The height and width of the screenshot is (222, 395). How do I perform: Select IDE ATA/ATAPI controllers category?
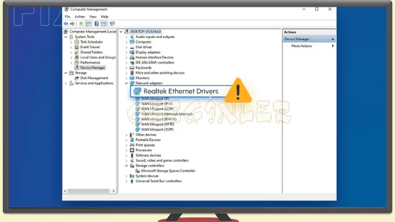[x=154, y=62]
